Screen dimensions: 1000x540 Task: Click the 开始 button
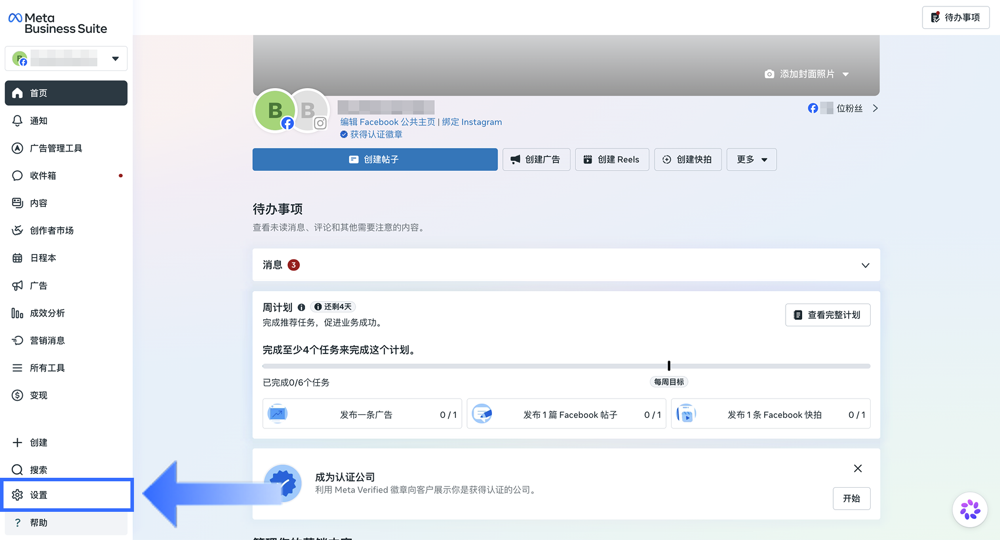coord(851,499)
